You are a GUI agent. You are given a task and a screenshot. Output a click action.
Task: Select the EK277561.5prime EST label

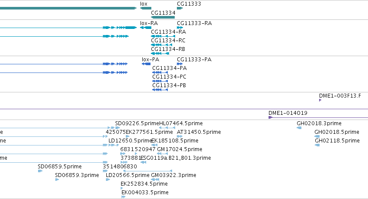149,132
